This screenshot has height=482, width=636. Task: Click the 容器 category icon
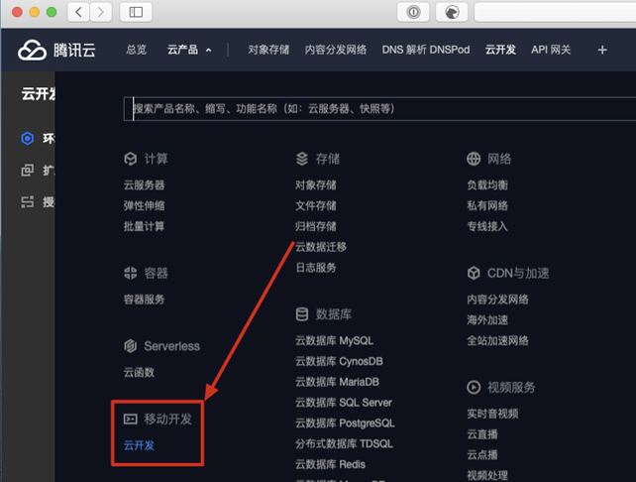(130, 273)
